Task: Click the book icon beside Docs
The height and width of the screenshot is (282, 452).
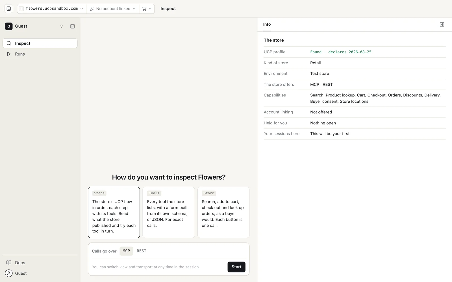Action: pyautogui.click(x=9, y=263)
